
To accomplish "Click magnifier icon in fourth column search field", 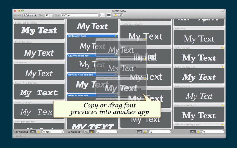I will pos(204,132).
